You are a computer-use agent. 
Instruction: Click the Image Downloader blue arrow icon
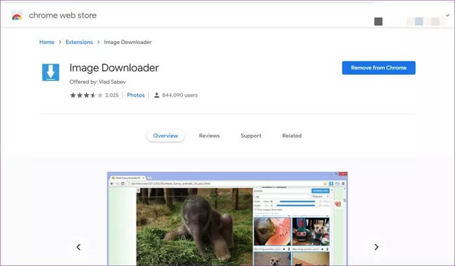(x=51, y=72)
